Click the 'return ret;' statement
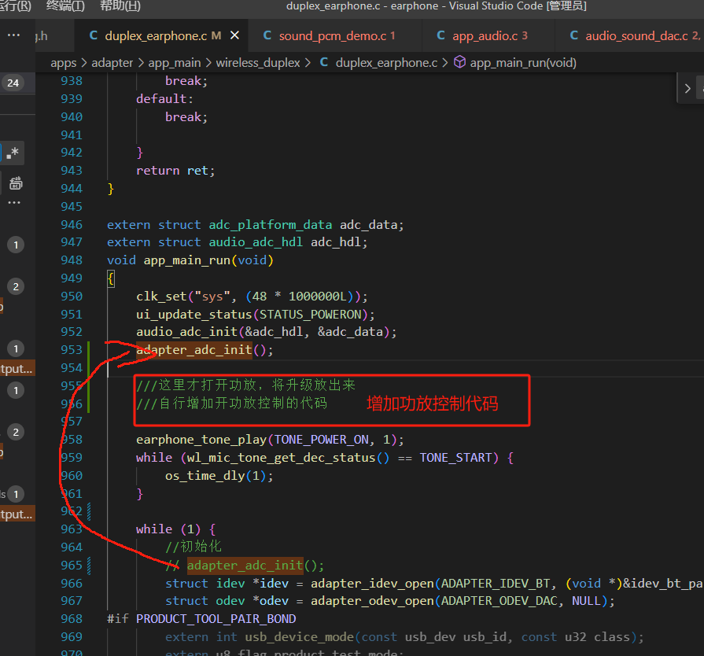 175,171
